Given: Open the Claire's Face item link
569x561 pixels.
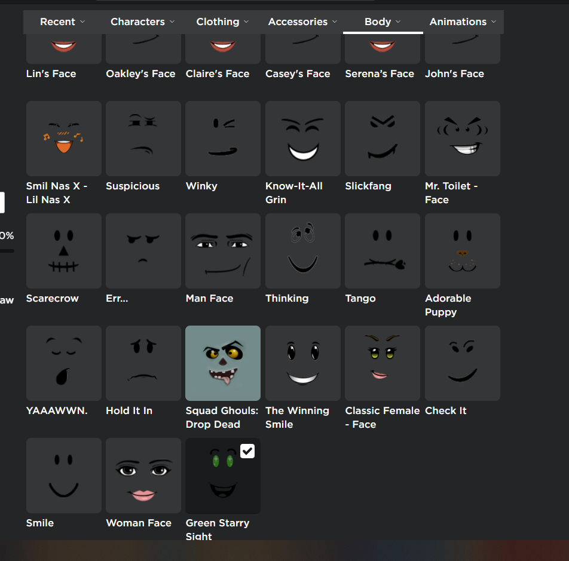Looking at the screenshot, I should point(218,73).
